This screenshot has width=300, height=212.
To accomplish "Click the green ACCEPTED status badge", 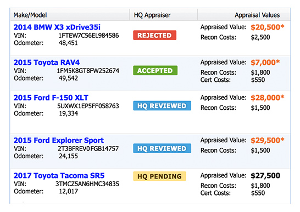I will [x=155, y=70].
